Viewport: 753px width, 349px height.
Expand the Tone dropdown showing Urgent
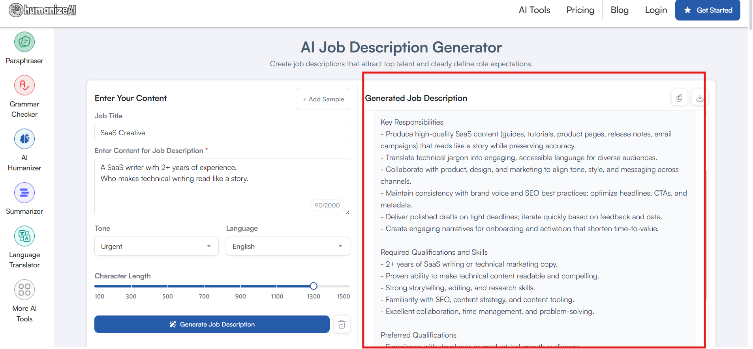tap(156, 246)
